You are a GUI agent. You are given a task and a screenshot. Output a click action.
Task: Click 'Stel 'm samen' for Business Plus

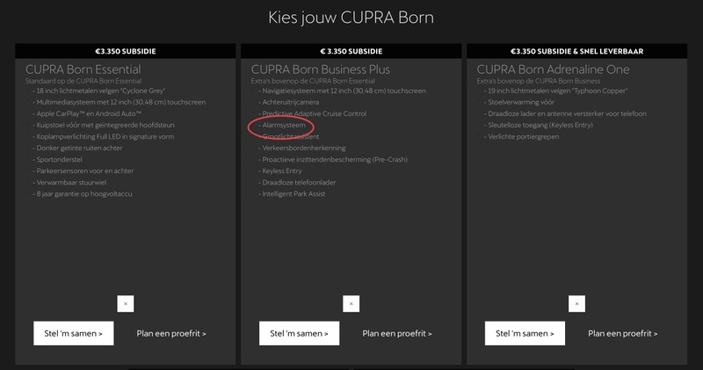click(299, 333)
